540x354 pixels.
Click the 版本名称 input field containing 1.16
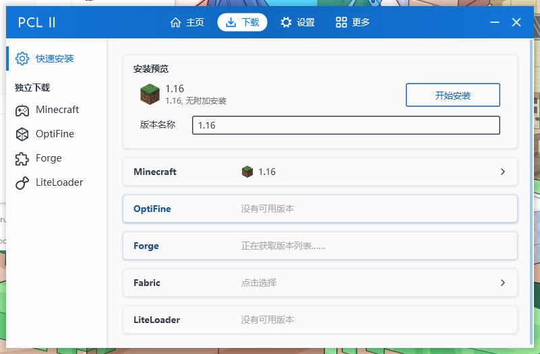point(346,125)
